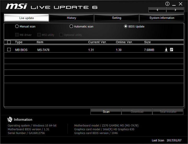Open the System information tab
Screen dimensions: 188x144
(162, 18)
